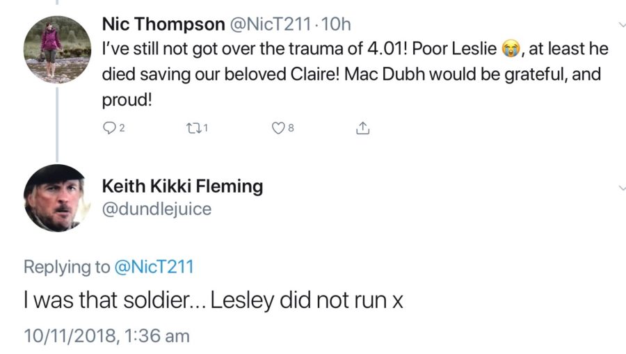Open the Nic Thompson display name link
Image resolution: width=626 pixels, height=354 pixels.
click(164, 24)
